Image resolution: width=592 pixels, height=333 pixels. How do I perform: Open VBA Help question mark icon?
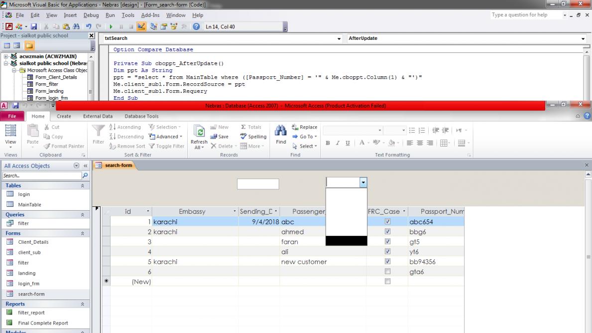(196, 26)
